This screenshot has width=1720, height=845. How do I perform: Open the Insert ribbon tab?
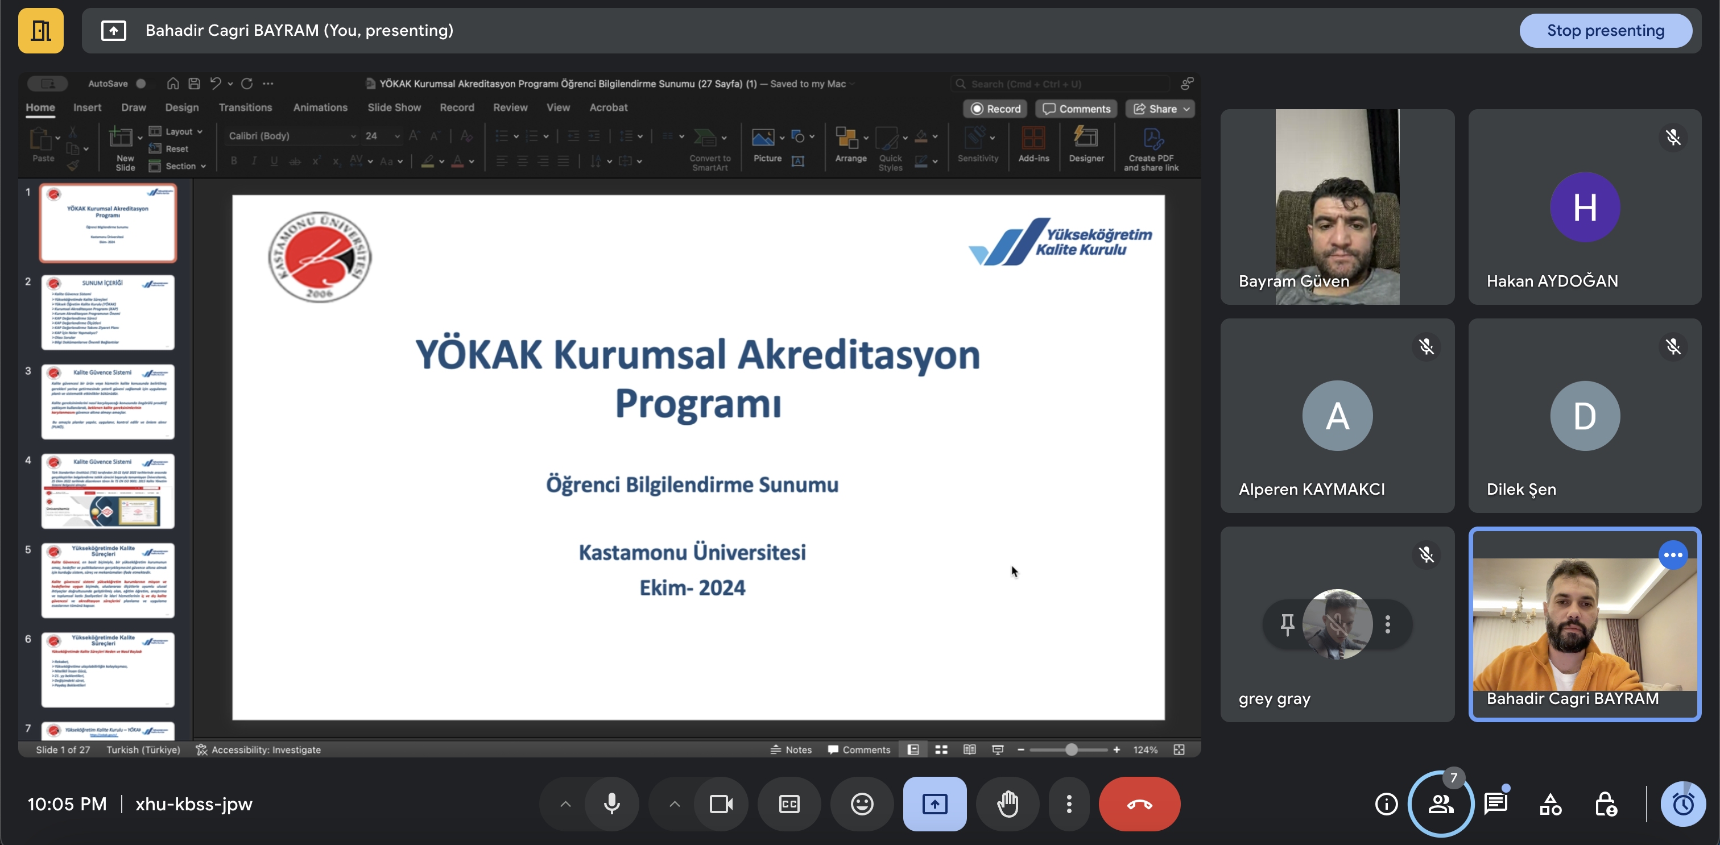click(x=88, y=107)
